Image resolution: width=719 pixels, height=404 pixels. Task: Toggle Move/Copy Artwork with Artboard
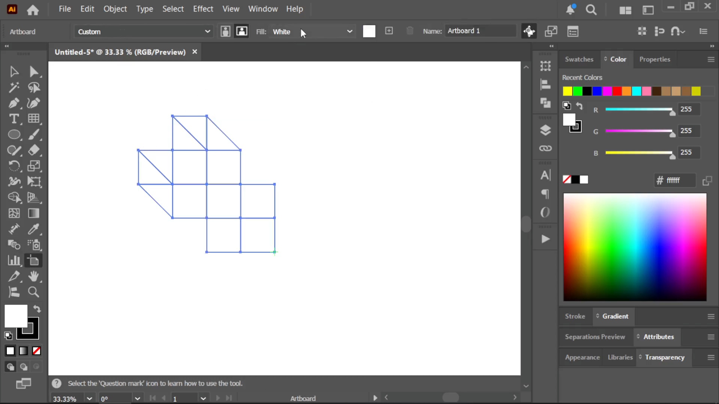click(x=529, y=31)
